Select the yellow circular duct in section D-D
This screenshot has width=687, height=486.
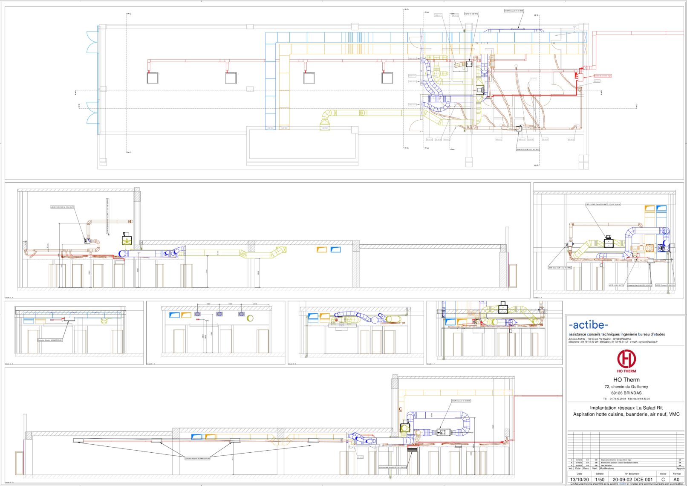click(x=251, y=318)
